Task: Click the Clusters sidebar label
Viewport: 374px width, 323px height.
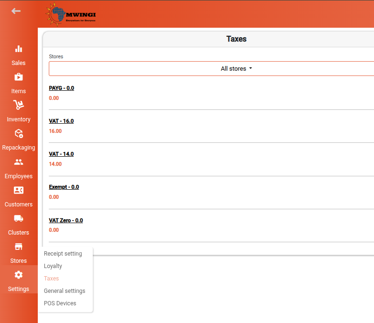Action: pyautogui.click(x=19, y=232)
